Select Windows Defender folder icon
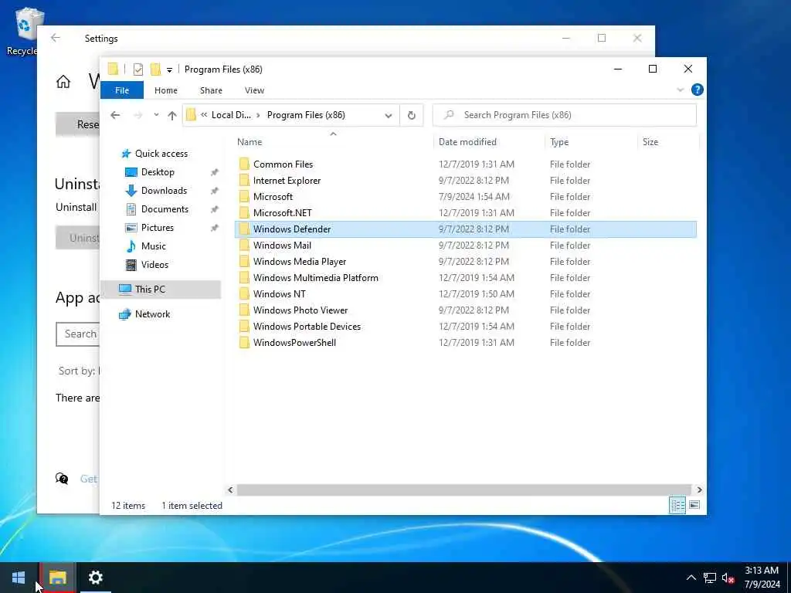The image size is (791, 593). tap(244, 229)
